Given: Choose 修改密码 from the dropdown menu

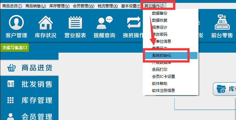Looking at the screenshot, I should [x=160, y=34].
